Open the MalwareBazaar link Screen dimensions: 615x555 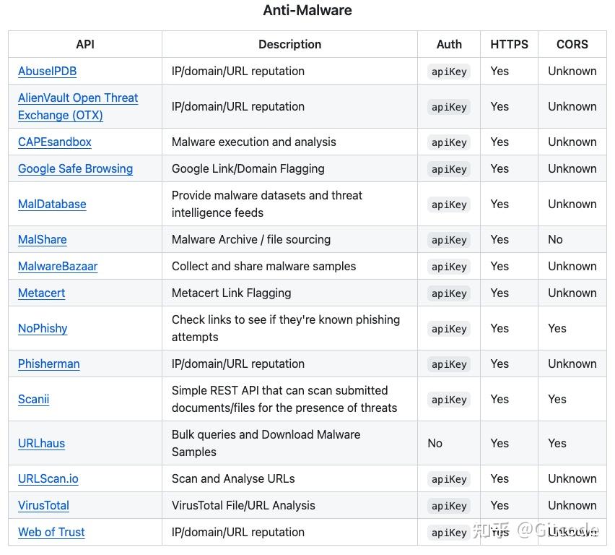(57, 267)
